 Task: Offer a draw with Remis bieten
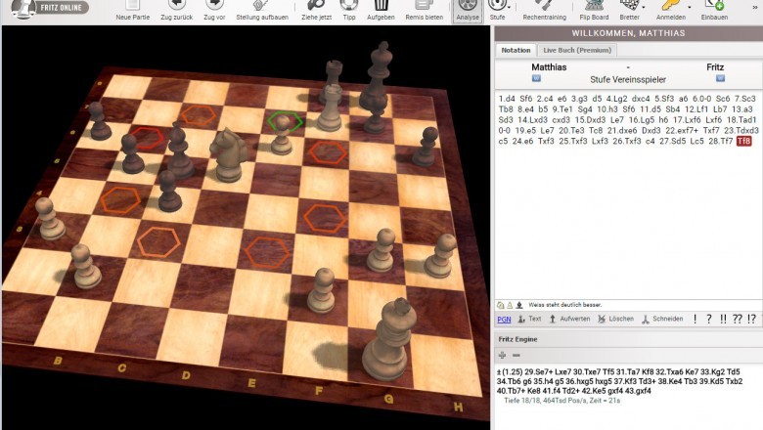tap(424, 11)
